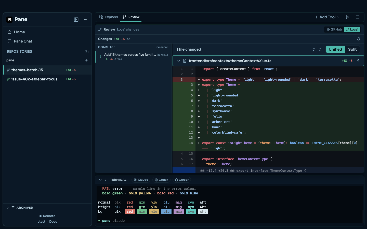Click the blue background swatch in terminal
The height and width of the screenshot is (229, 367).
pyautogui.click(x=166, y=212)
